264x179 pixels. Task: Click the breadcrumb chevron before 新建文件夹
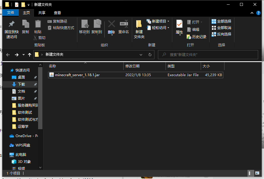point(42,54)
